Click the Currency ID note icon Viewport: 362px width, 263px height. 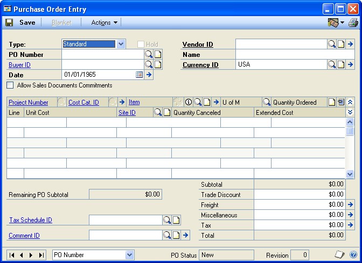coord(341,64)
